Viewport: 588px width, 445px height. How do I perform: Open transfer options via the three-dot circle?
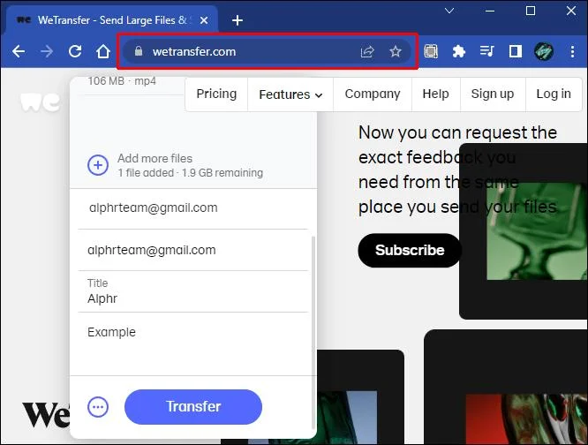point(98,407)
